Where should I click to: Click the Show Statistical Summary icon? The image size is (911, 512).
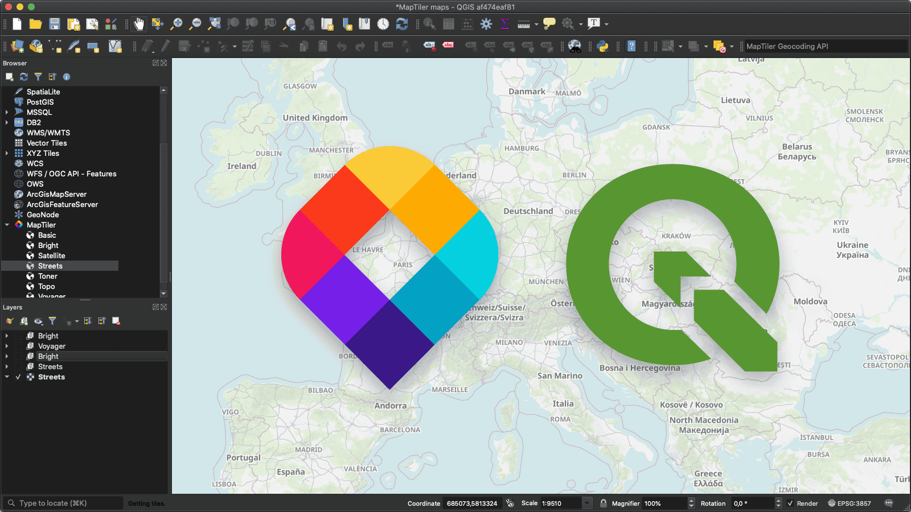504,24
